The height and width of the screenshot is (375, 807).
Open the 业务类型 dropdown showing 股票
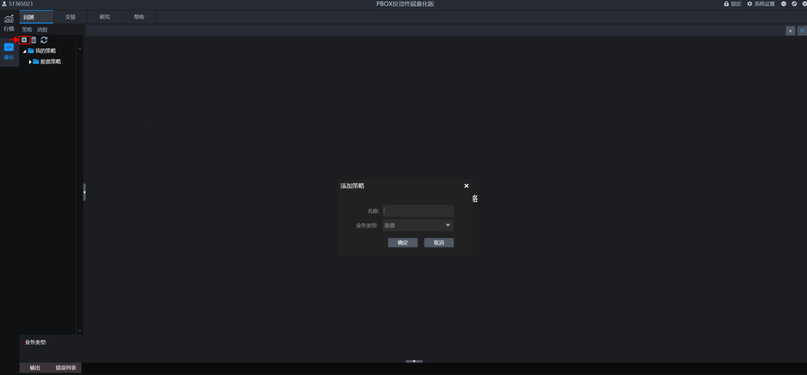tap(418, 225)
